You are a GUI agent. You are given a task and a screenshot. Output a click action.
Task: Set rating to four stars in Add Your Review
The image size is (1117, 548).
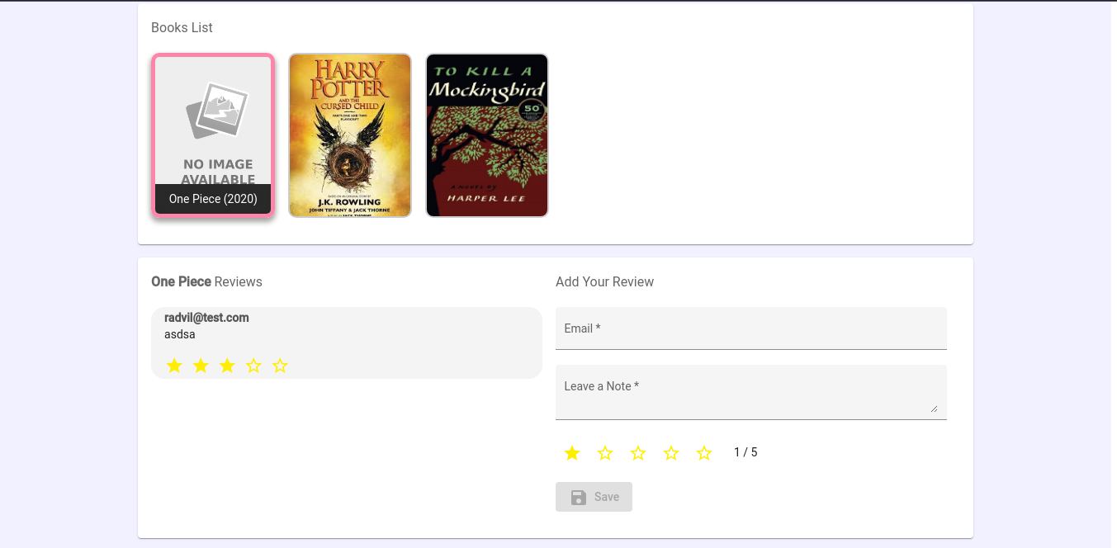point(671,453)
